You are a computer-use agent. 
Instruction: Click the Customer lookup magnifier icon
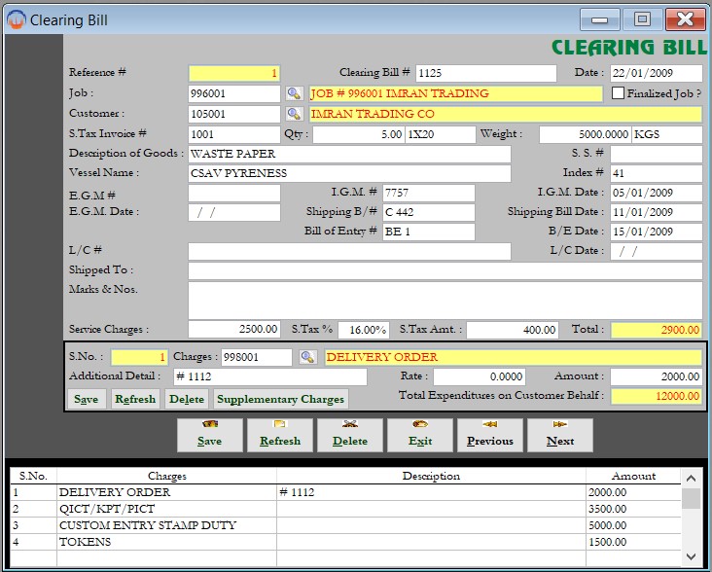click(x=295, y=114)
